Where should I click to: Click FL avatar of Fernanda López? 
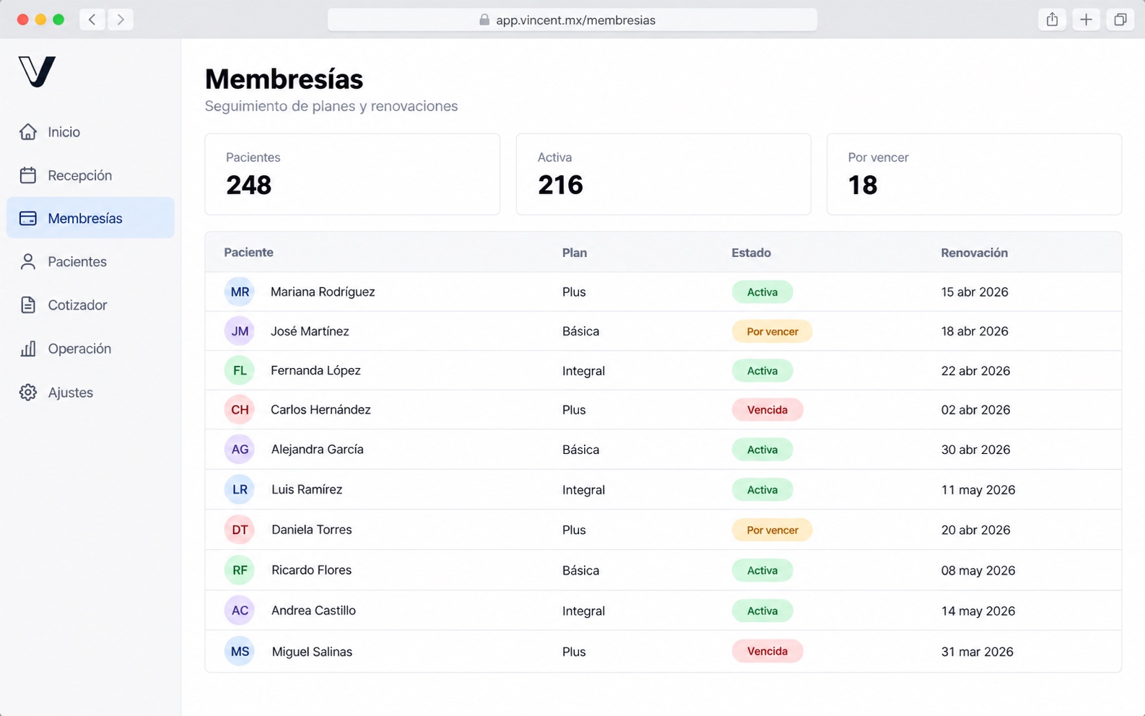[240, 370]
